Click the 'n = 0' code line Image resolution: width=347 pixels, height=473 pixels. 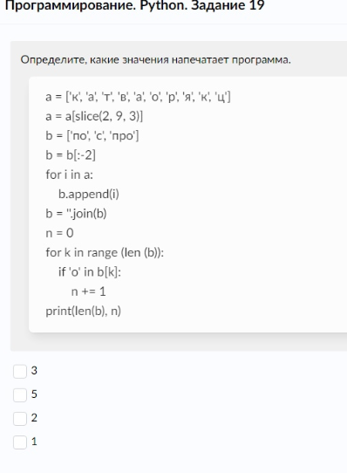(x=59, y=233)
